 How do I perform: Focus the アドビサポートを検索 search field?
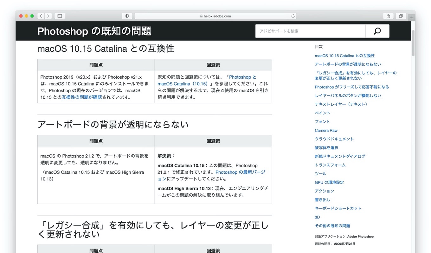(311, 31)
